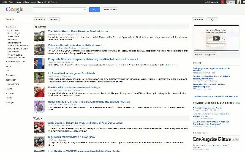Select Business in the left sidebar

[10, 75]
